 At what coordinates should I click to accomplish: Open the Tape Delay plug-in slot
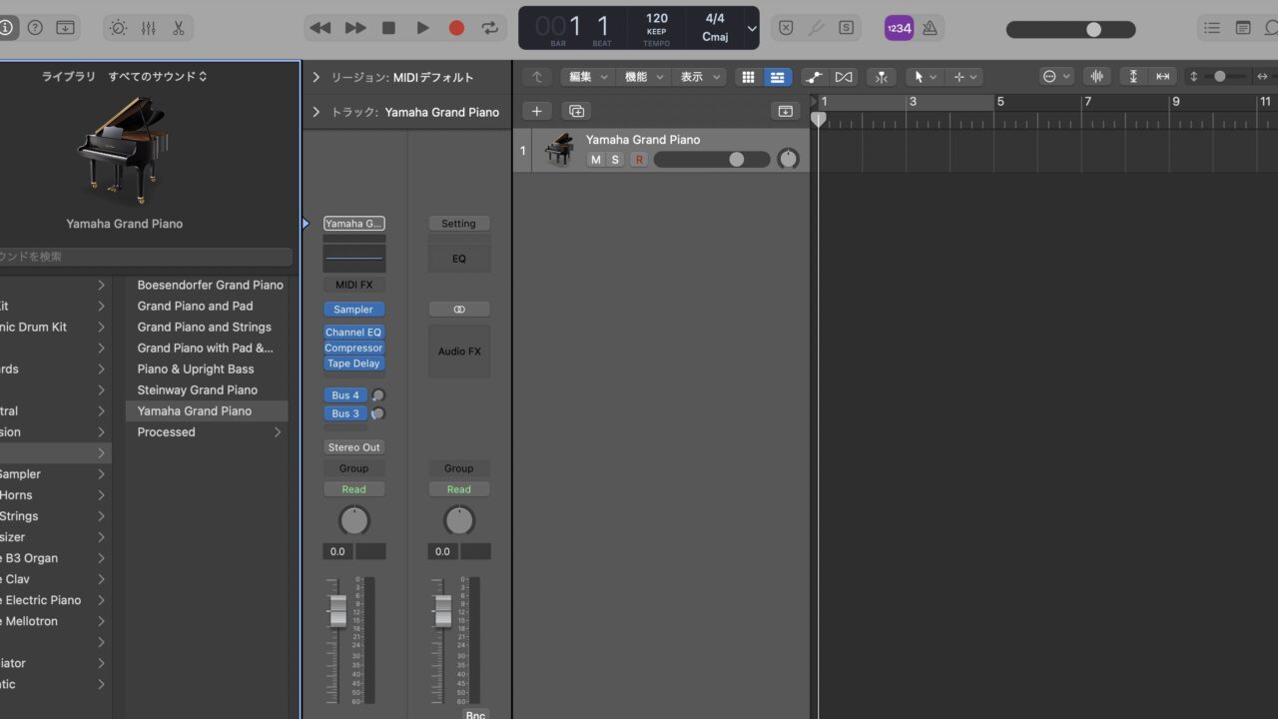point(353,363)
